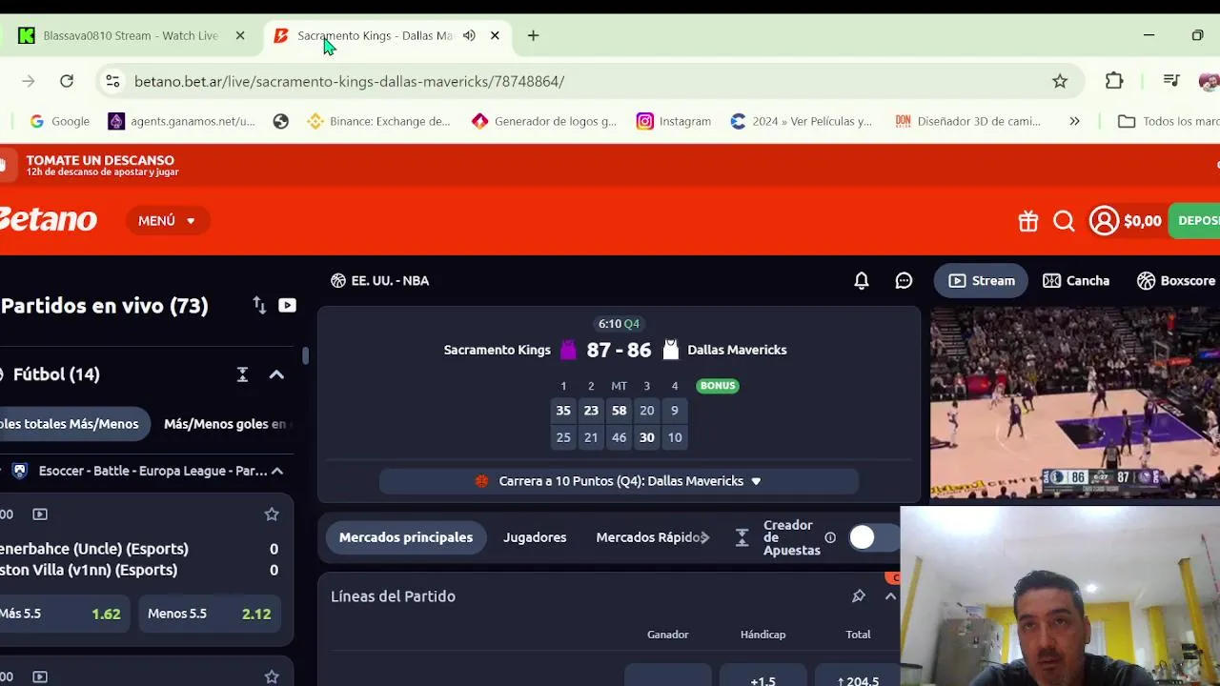Click the Betano logo
The width and height of the screenshot is (1220, 686).
click(x=48, y=220)
